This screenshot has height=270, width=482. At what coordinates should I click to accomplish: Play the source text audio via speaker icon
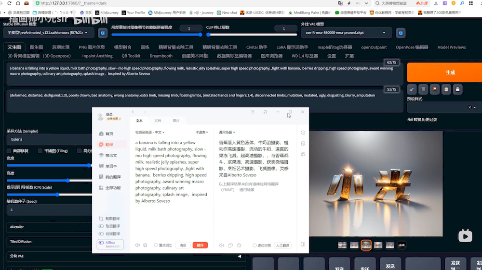click(x=138, y=245)
